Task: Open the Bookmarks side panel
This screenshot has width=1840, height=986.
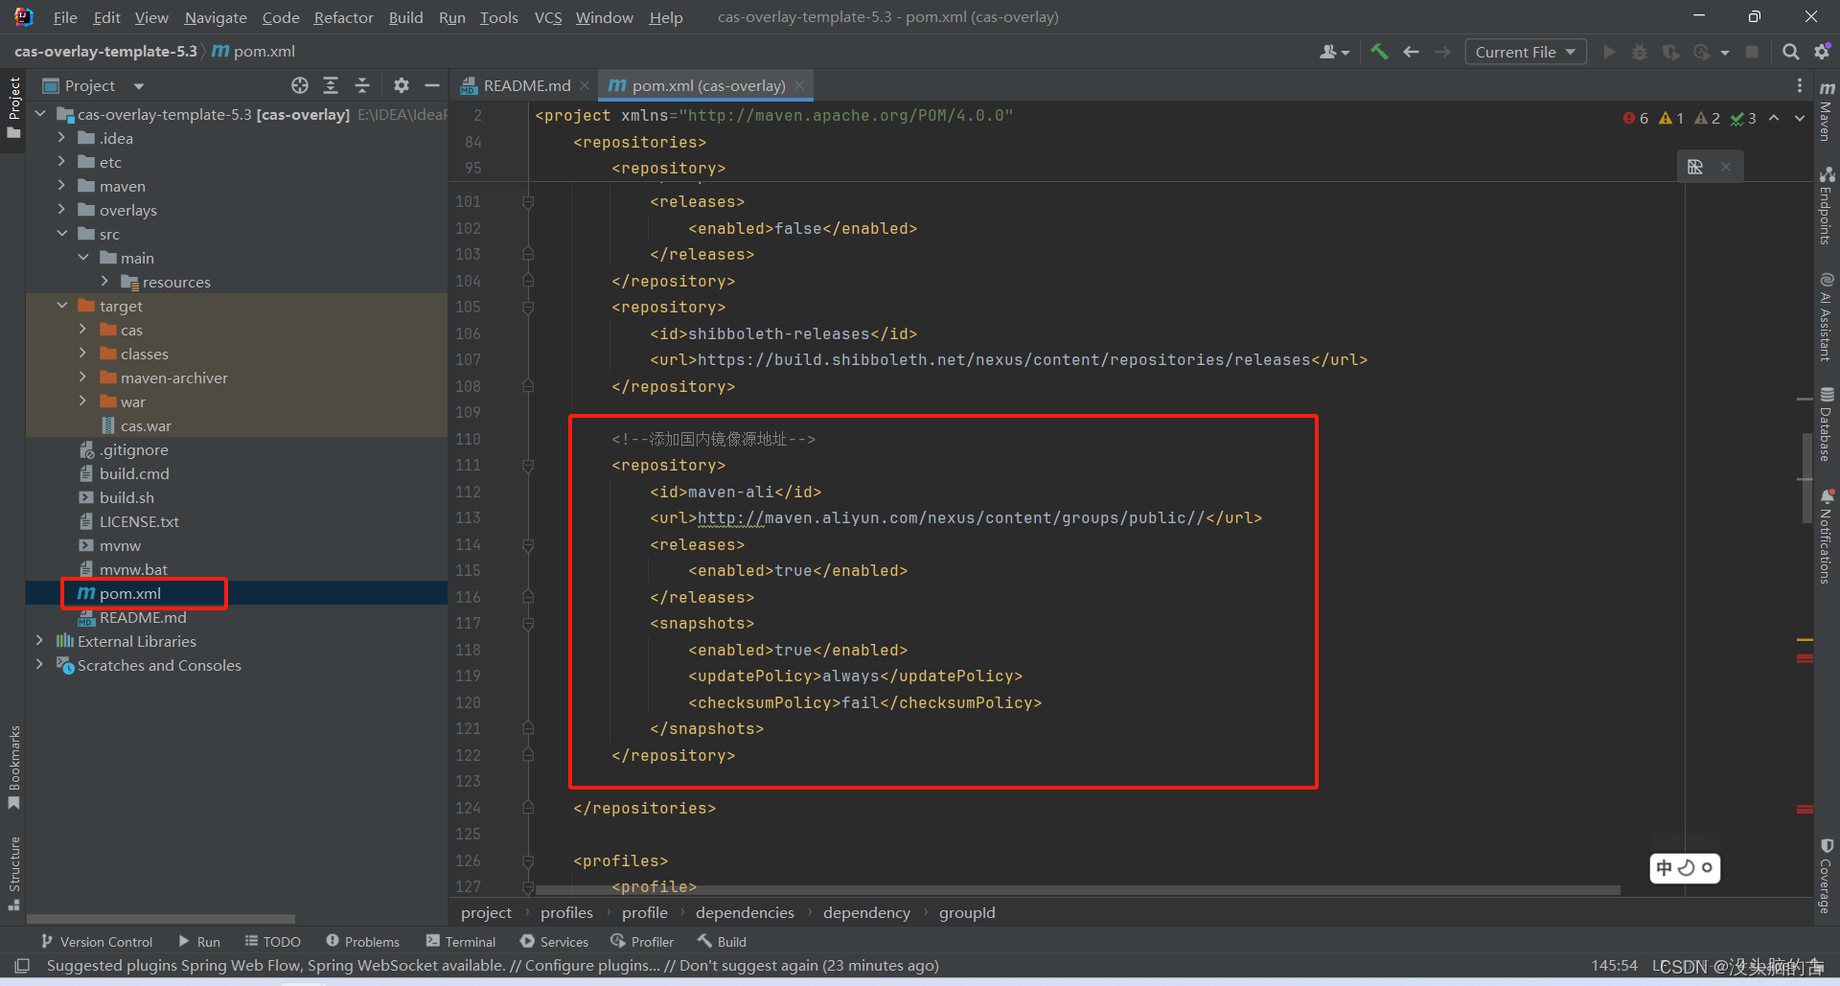Action: pos(13,767)
